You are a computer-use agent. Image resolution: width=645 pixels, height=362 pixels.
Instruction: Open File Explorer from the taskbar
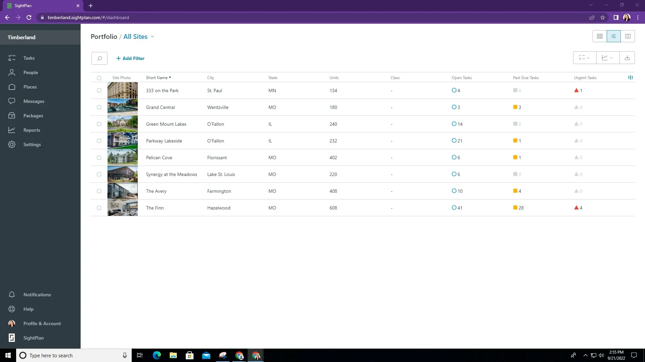173,355
